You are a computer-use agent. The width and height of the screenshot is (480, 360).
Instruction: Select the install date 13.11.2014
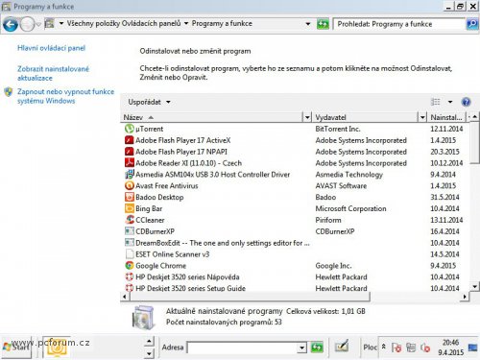446,220
